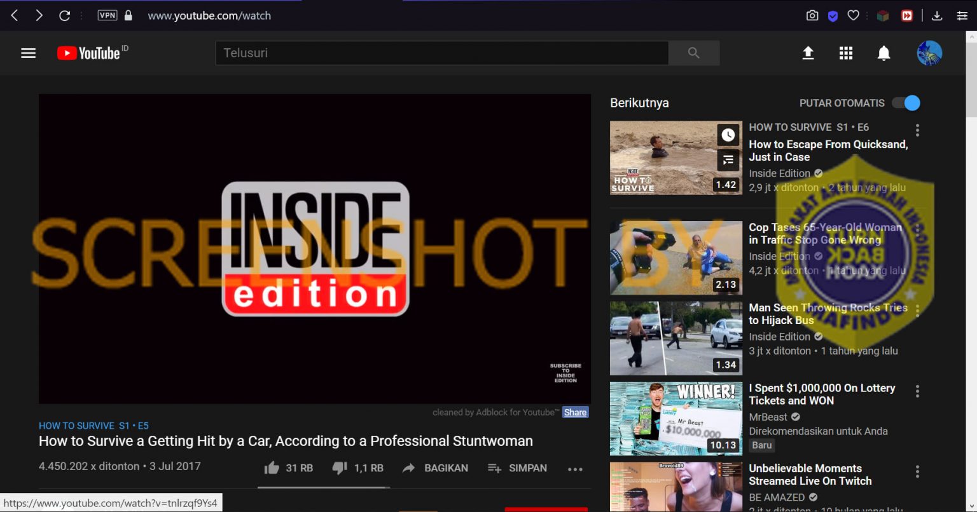
Task: Open the Quicksand video thumbnail
Action: tap(676, 158)
